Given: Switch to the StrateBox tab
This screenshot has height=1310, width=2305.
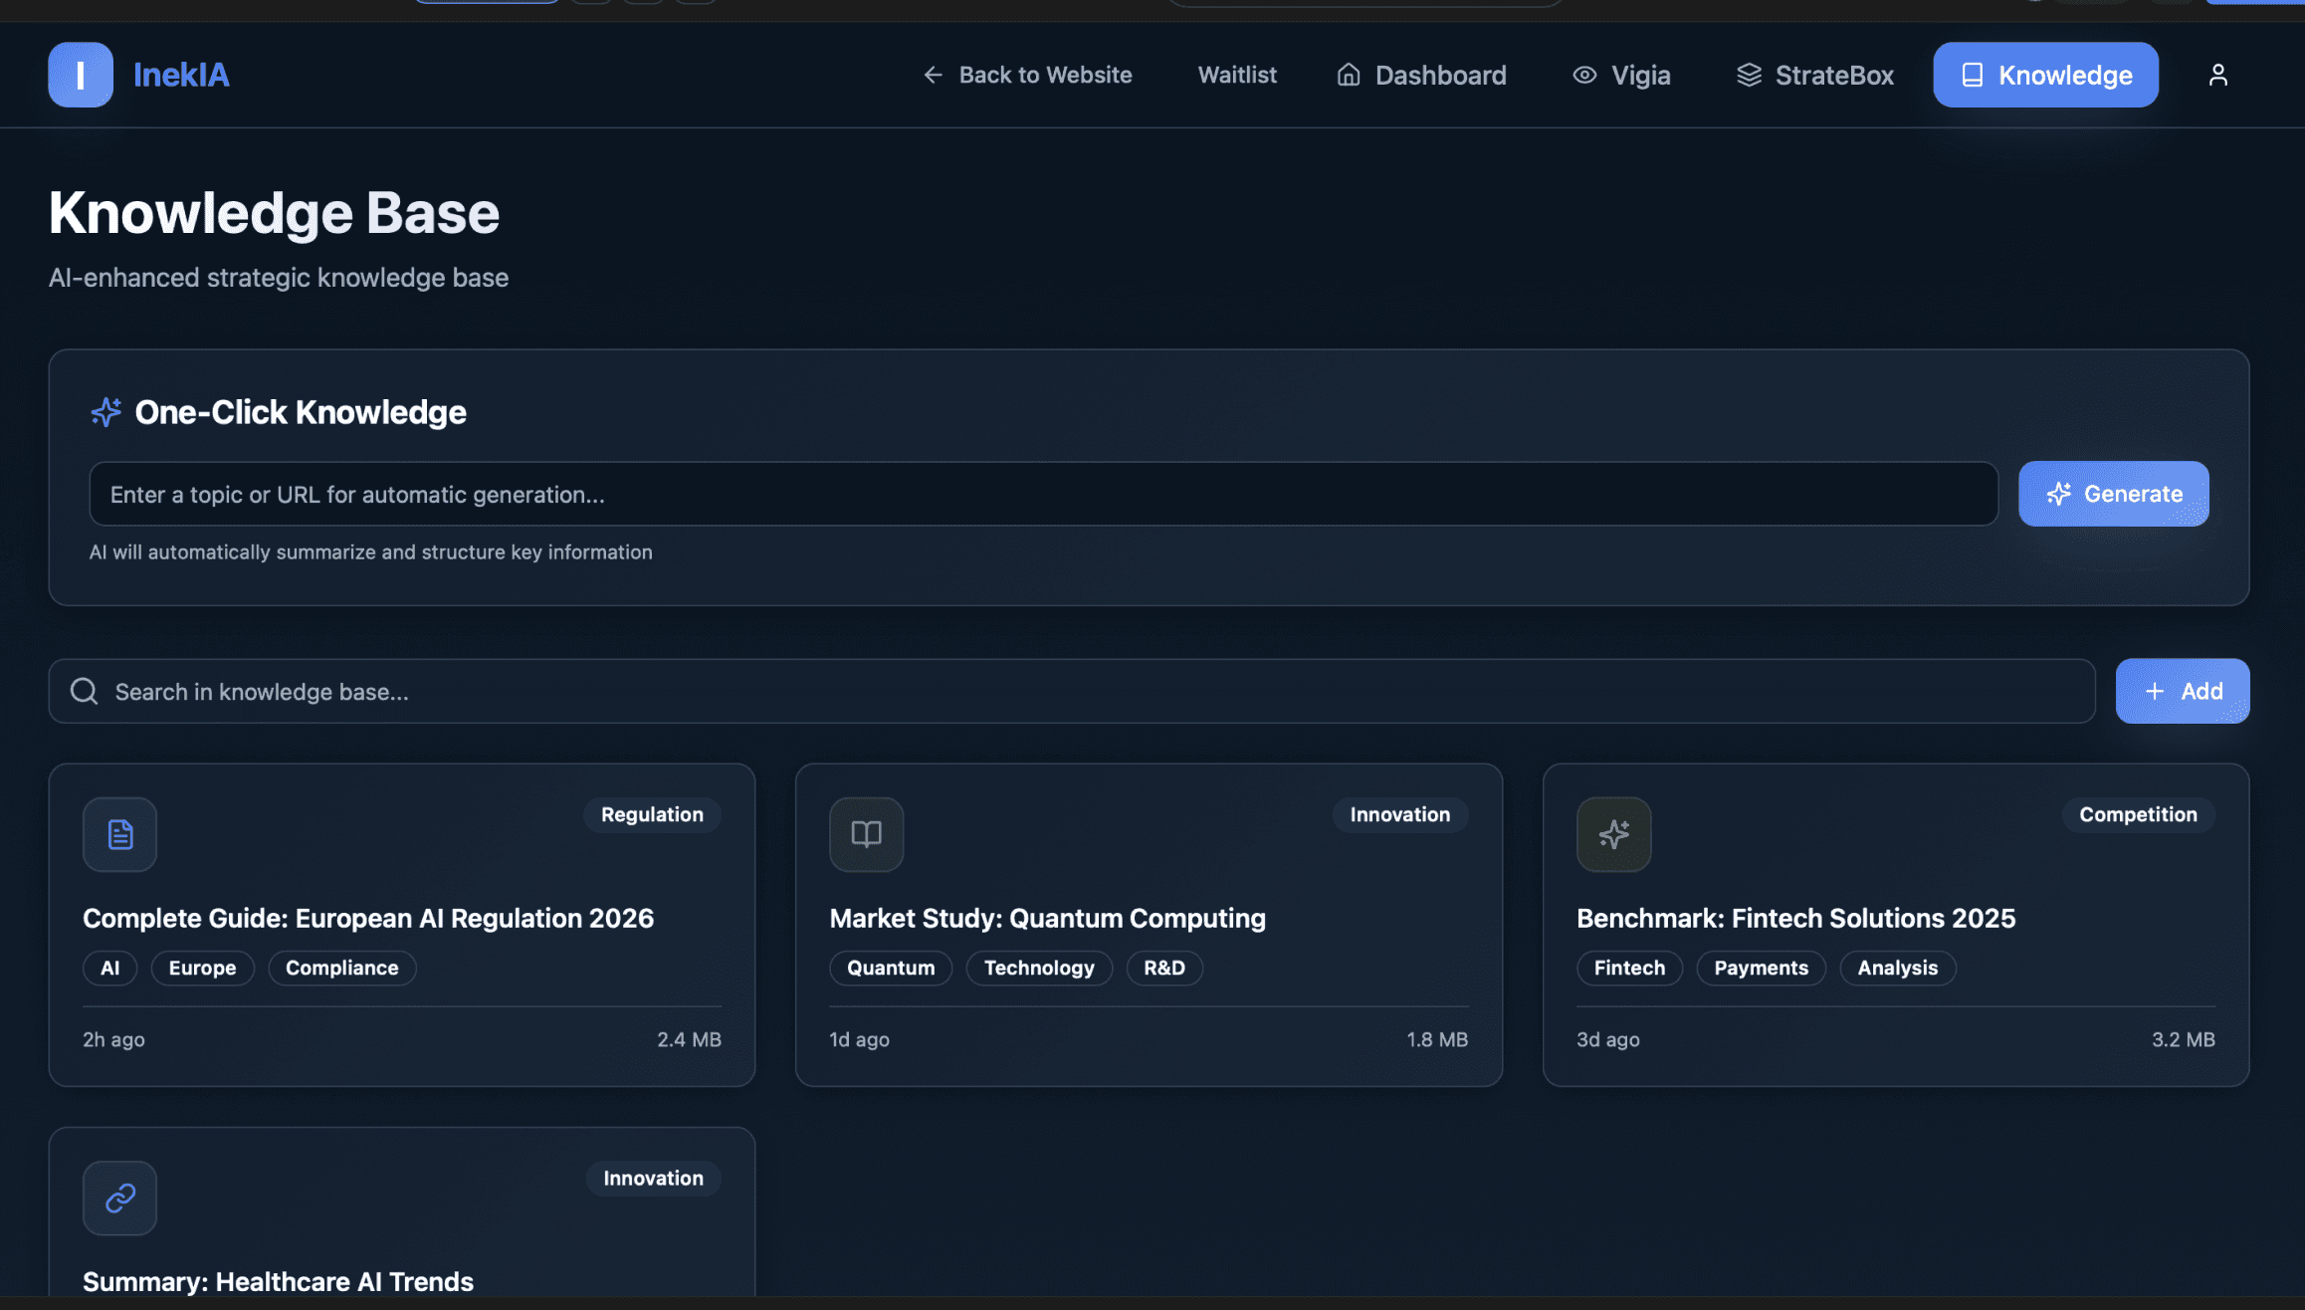Looking at the screenshot, I should (1814, 75).
